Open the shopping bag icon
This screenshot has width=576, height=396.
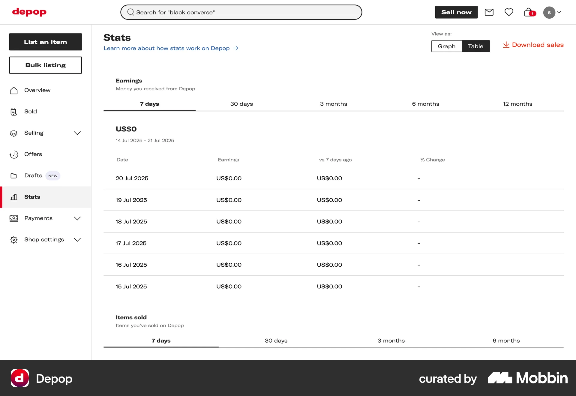tap(529, 12)
